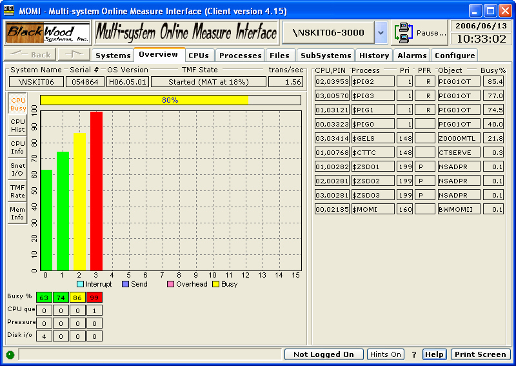Click the MOMI title bar app icon
This screenshot has width=516, height=366.
pyautogui.click(x=8, y=10)
